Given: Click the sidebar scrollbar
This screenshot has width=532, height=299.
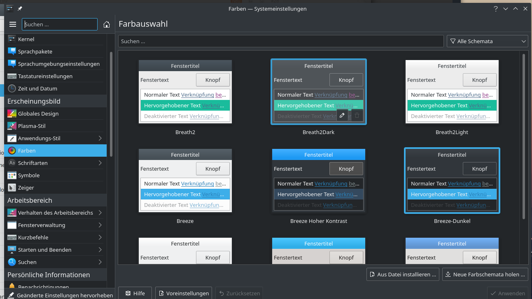Looking at the screenshot, I should [x=111, y=104].
